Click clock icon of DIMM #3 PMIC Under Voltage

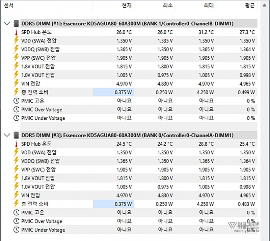[16, 230]
